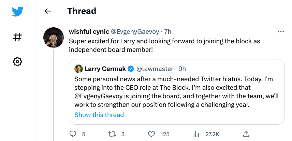Viewport: 292px width, 141px height.
Task: Open the three-dot more options menu
Action: click(281, 32)
